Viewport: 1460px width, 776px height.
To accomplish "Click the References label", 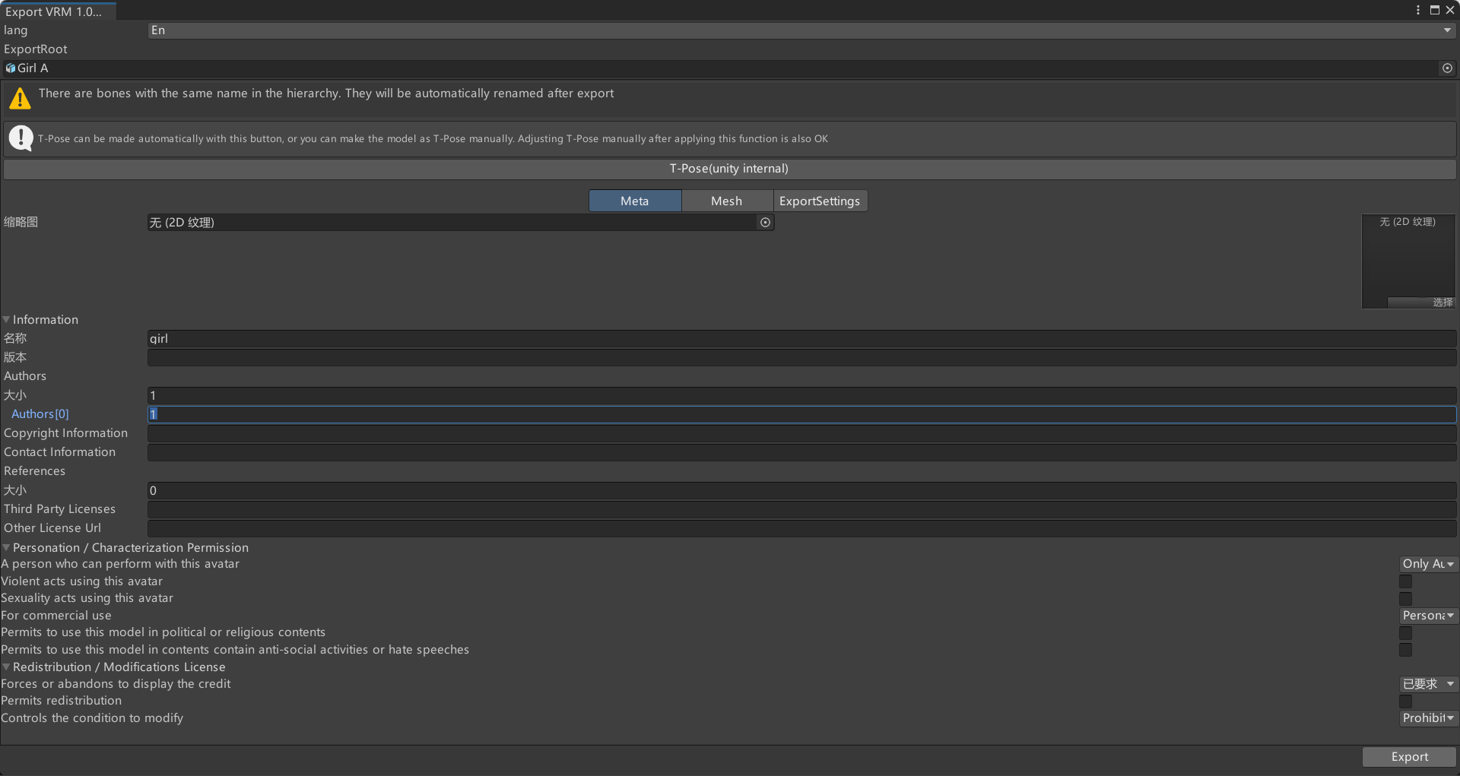I will click(34, 471).
